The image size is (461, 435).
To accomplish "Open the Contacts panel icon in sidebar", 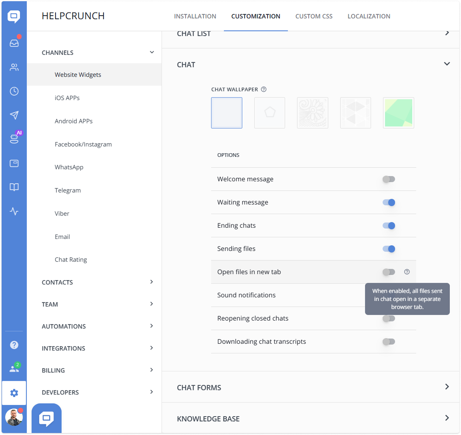I will coord(14,67).
